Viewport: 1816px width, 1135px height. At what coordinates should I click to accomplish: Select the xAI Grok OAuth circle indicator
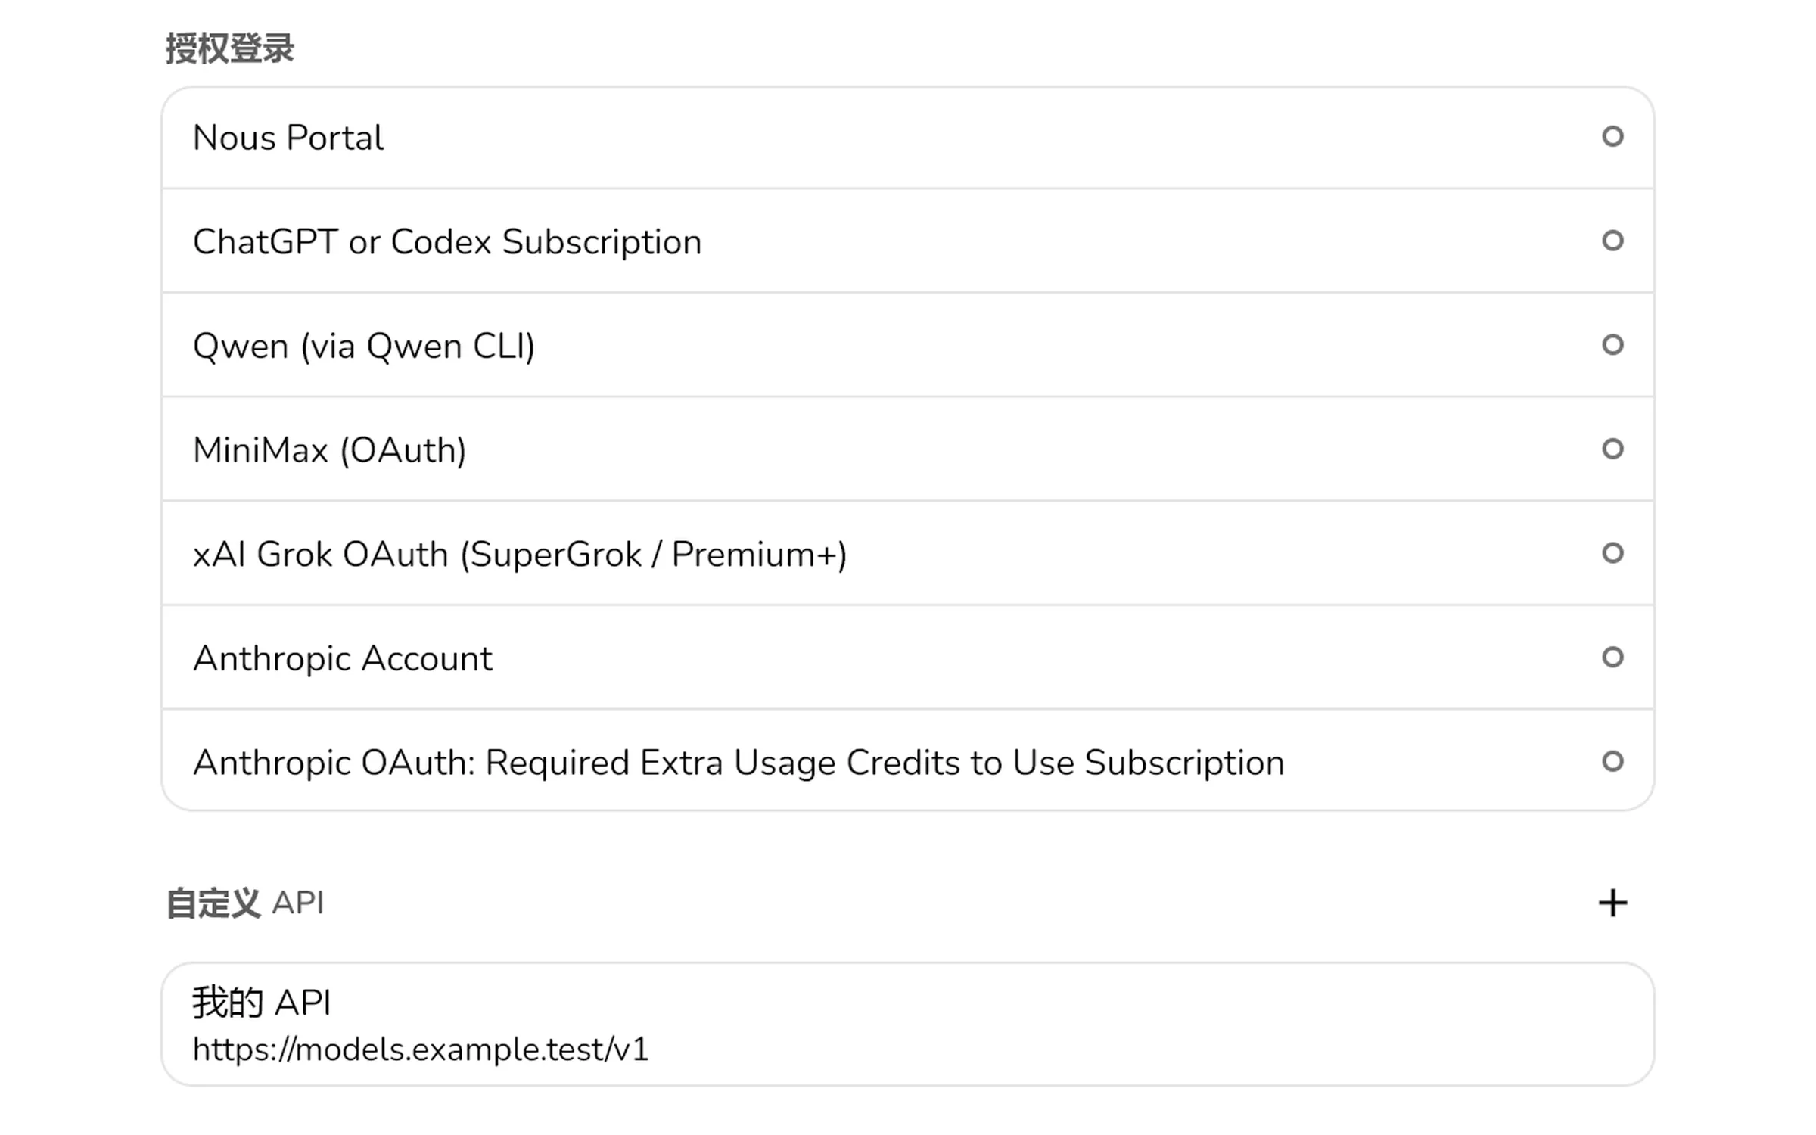point(1612,553)
